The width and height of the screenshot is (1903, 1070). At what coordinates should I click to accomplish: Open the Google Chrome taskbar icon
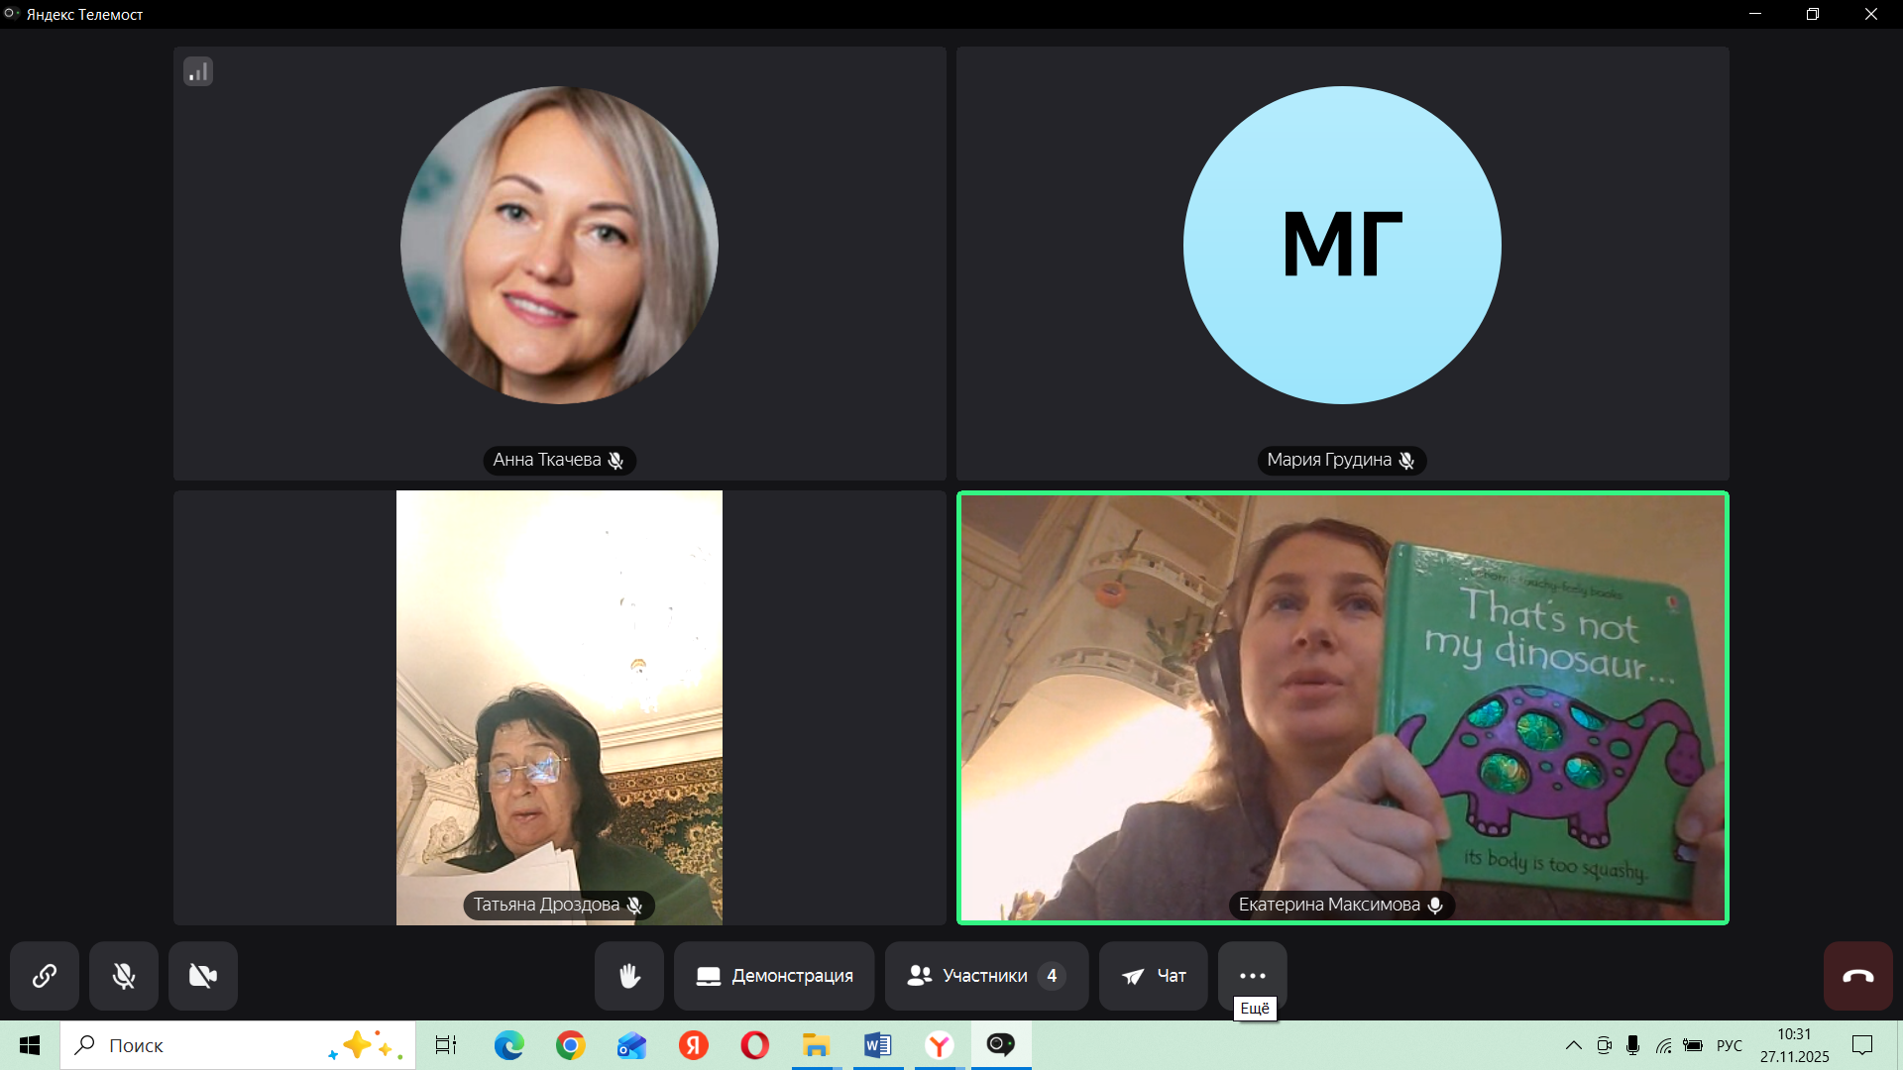(570, 1045)
